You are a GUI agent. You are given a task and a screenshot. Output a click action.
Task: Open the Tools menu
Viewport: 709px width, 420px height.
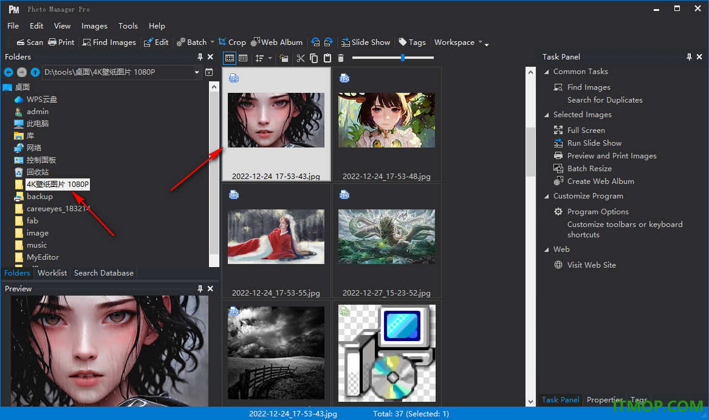click(128, 25)
